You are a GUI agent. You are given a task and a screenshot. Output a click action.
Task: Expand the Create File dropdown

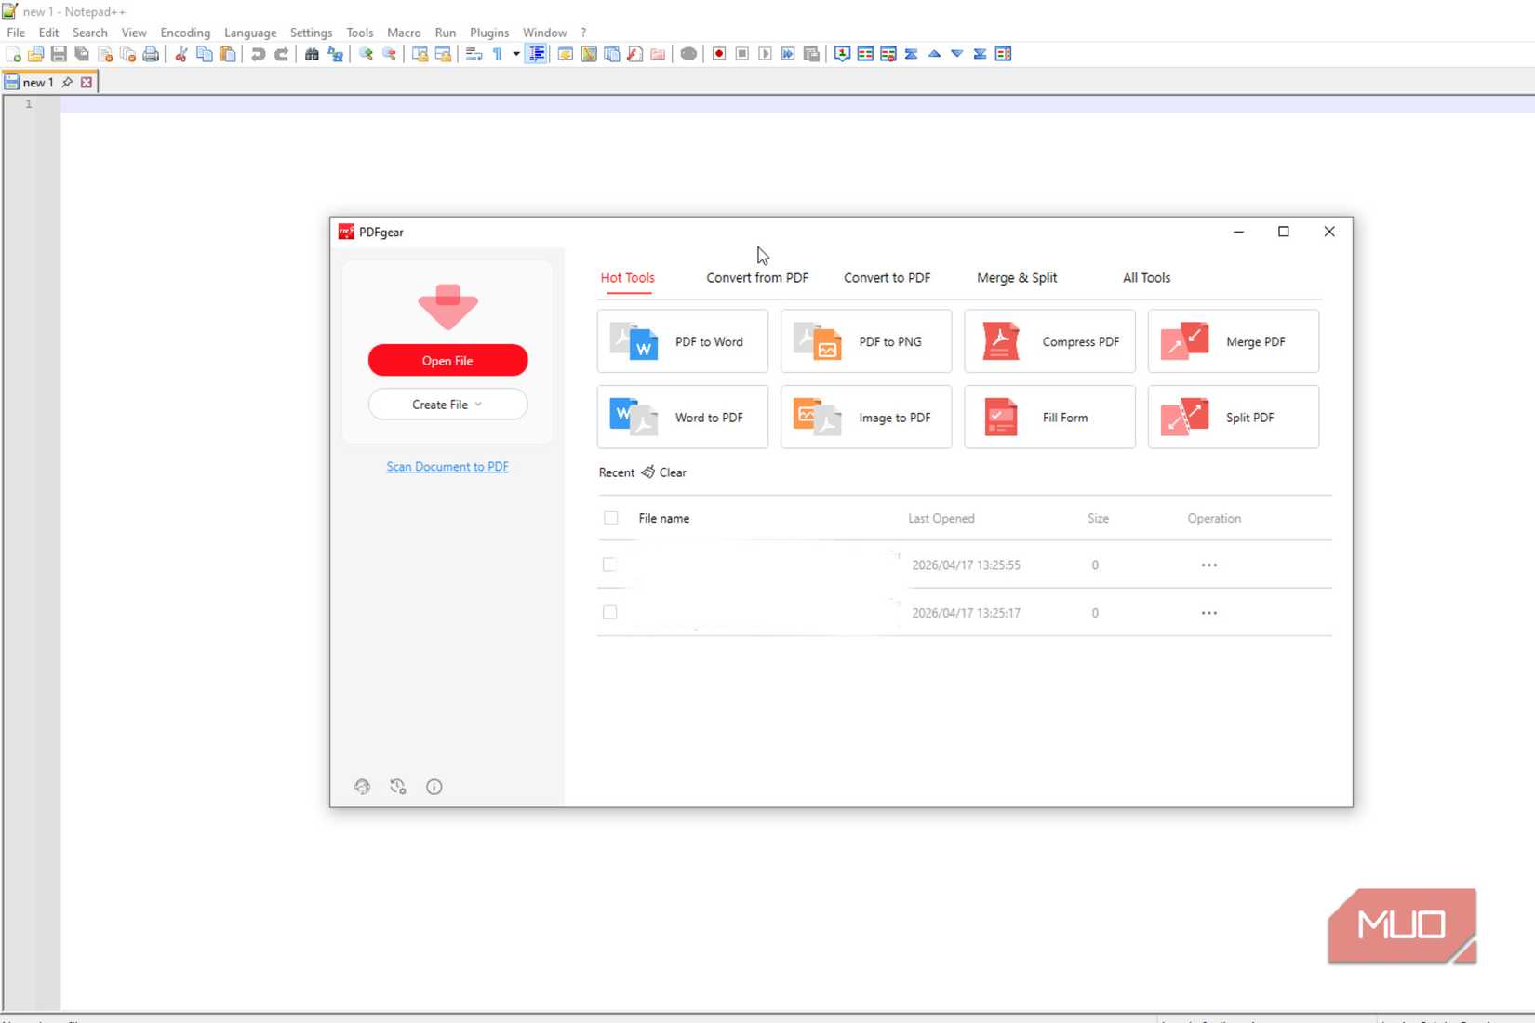[x=447, y=405]
